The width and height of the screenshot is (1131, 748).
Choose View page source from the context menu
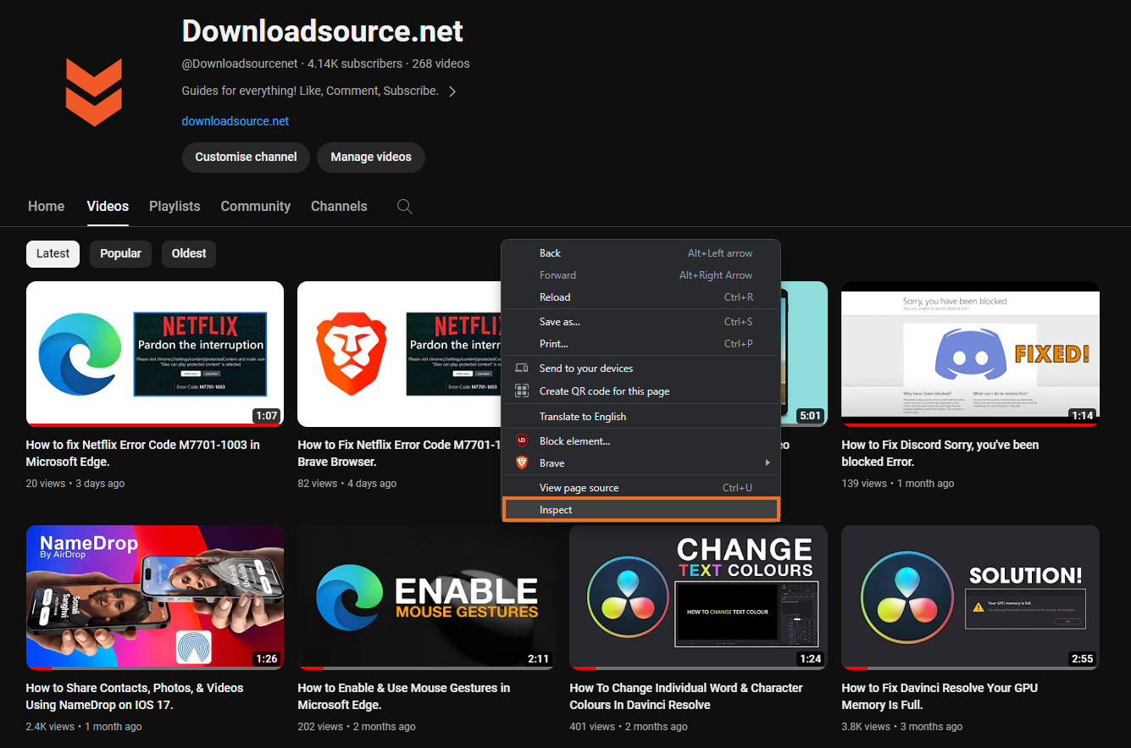(x=640, y=487)
